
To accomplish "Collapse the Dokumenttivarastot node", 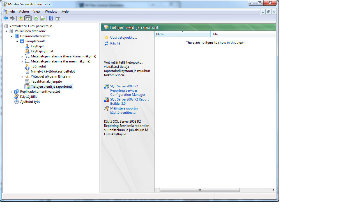I will coord(11,36).
